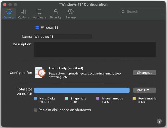Open the Hardware chip icon

click(x=40, y=12)
